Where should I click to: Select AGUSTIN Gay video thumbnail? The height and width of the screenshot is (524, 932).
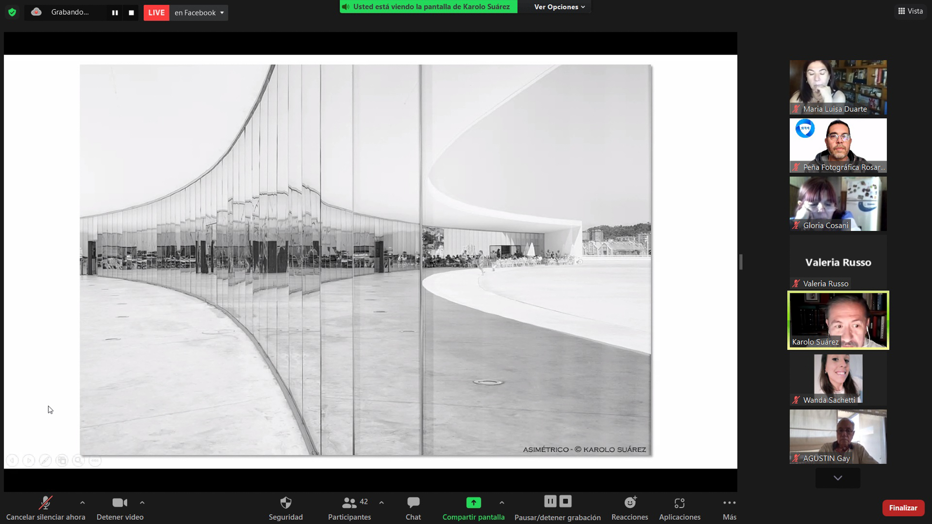(838, 436)
